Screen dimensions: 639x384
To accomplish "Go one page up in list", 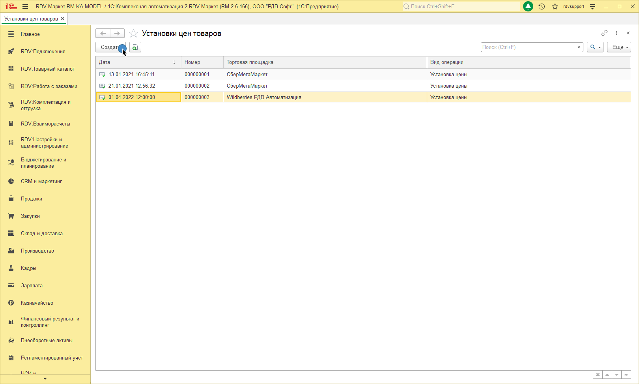I will point(607,375).
